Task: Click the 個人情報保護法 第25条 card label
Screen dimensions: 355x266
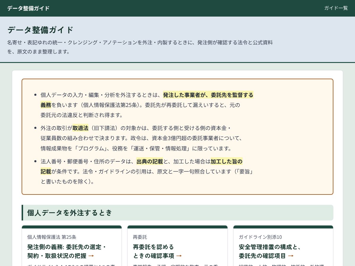Action: (x=52, y=237)
